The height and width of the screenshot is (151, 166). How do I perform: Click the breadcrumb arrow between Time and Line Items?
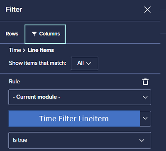click(x=24, y=50)
